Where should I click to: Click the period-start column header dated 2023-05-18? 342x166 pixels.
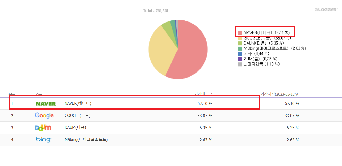(x=280, y=94)
